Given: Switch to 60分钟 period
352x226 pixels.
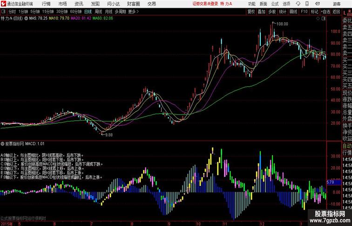Looking at the screenshot, I should point(76,12).
